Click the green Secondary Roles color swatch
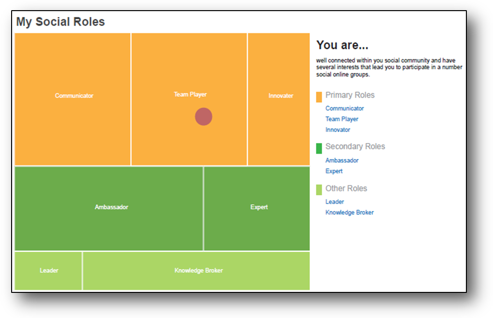 coord(319,148)
